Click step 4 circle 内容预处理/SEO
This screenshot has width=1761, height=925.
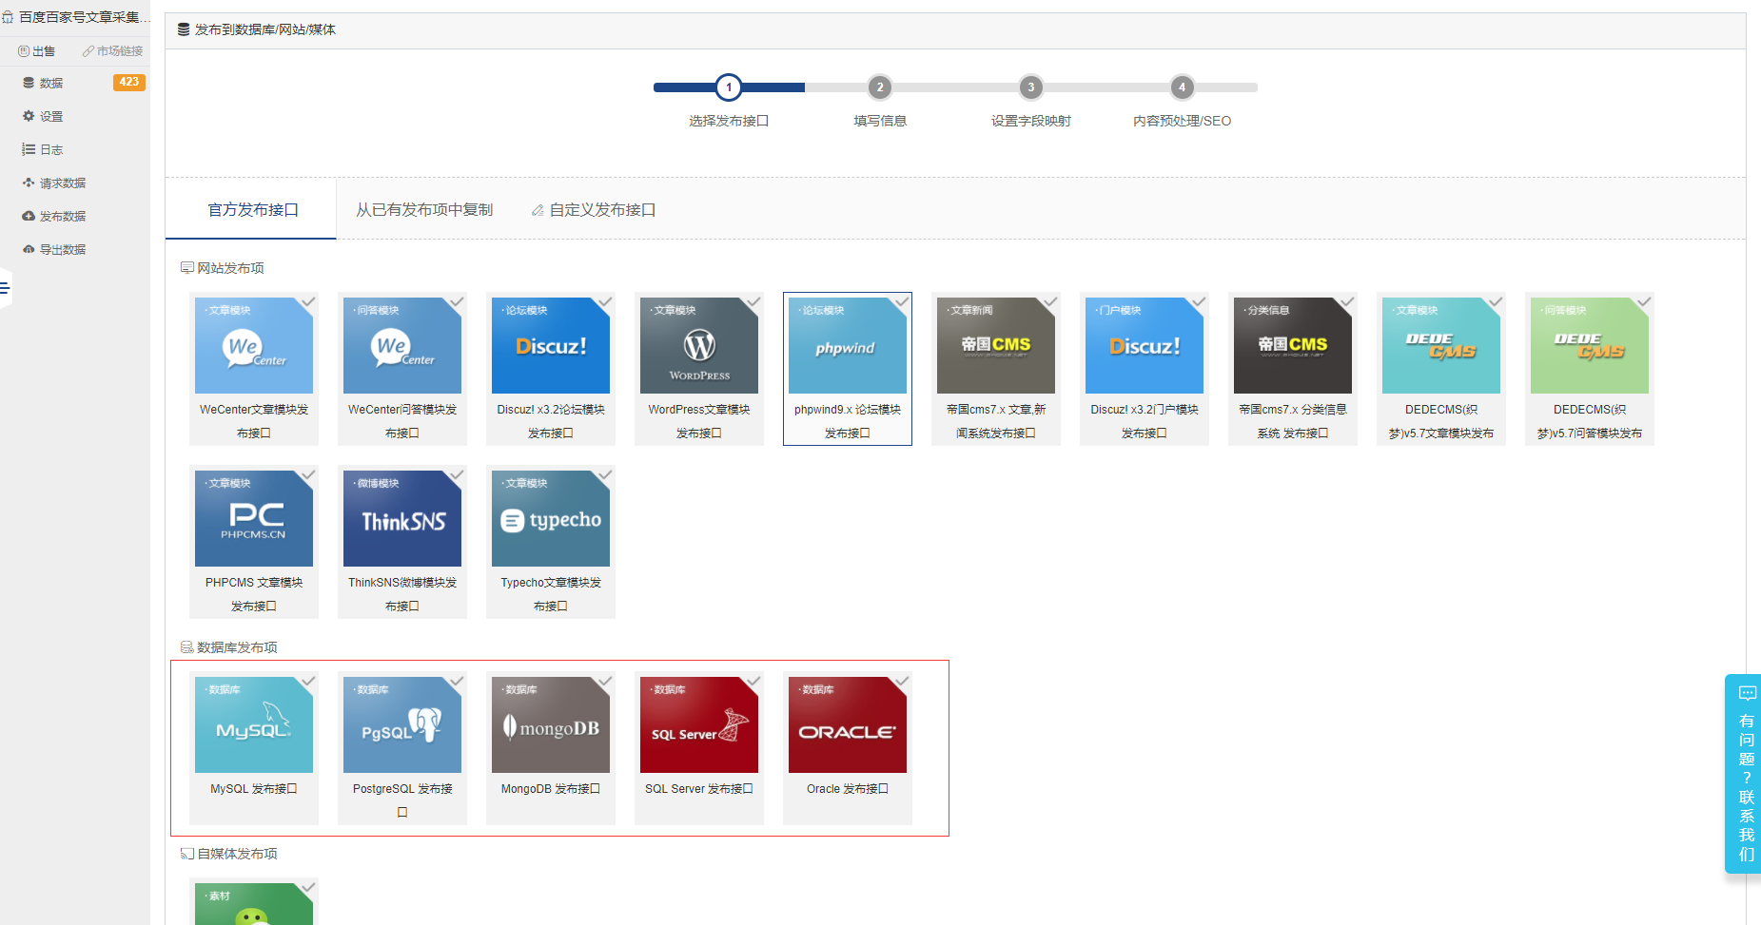point(1182,87)
